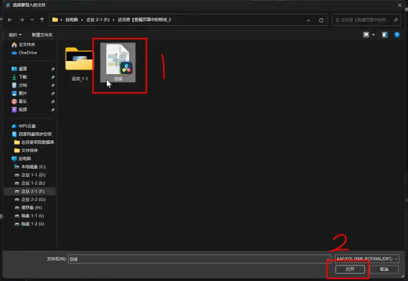This screenshot has width=408, height=281.
Task: Toggle the preview pane icon
Action: tap(383, 35)
